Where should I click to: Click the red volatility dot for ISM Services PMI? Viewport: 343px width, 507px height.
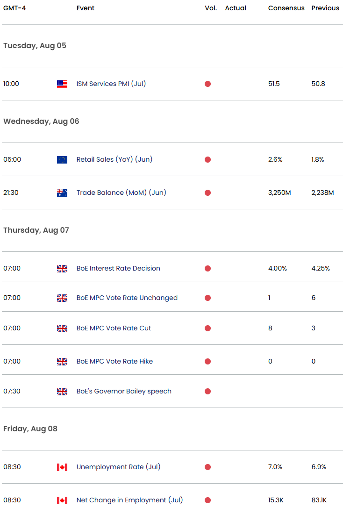(x=207, y=84)
